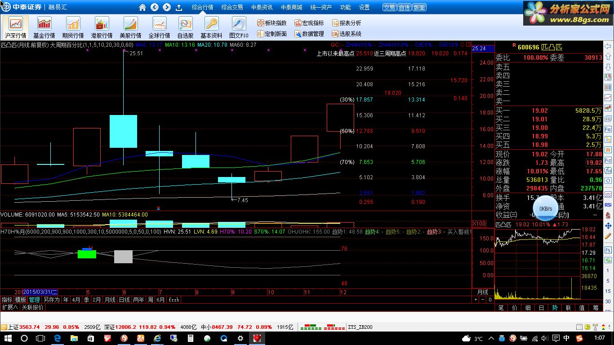Open 期货行情 futures quotes

click(x=73, y=27)
